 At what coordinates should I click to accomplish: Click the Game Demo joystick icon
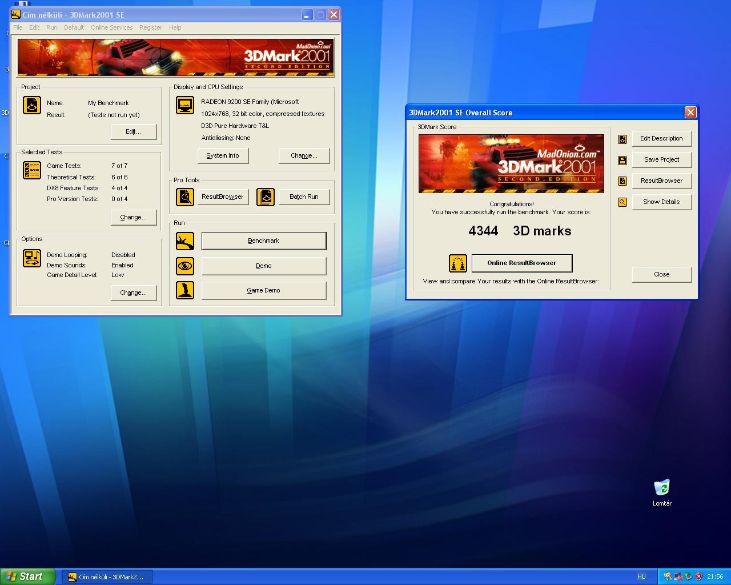pyautogui.click(x=185, y=290)
